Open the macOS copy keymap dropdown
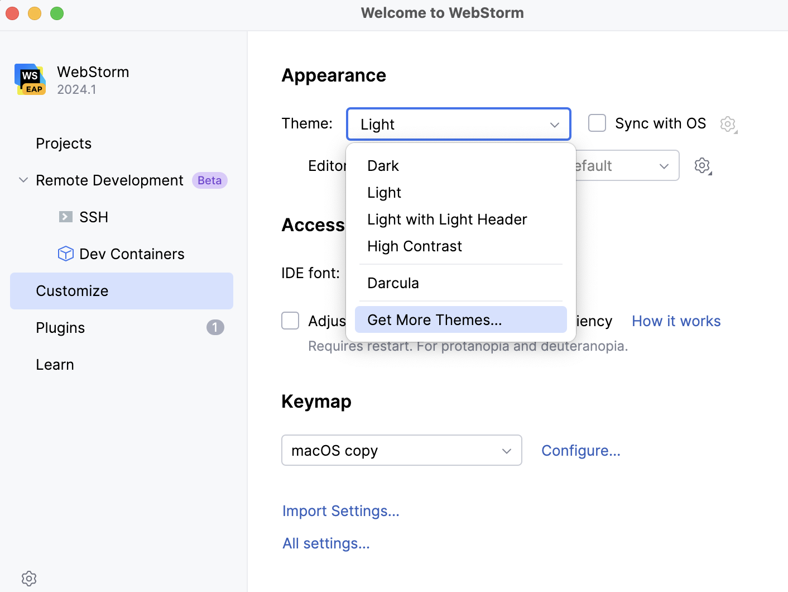788x592 pixels. [401, 450]
